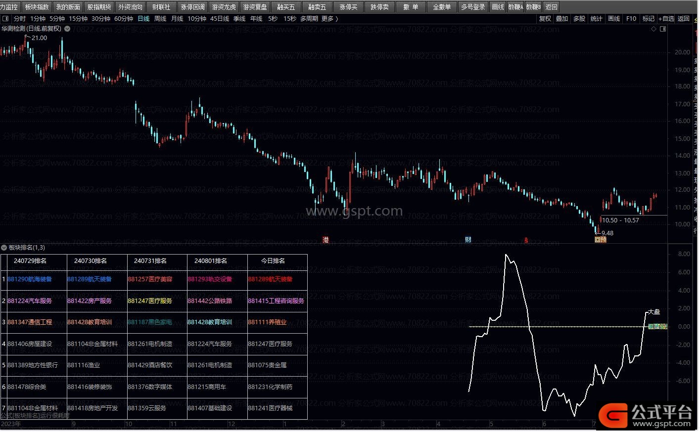Click the 画线 button in the top toolbar
The image size is (700, 432).
pyautogui.click(x=498, y=7)
